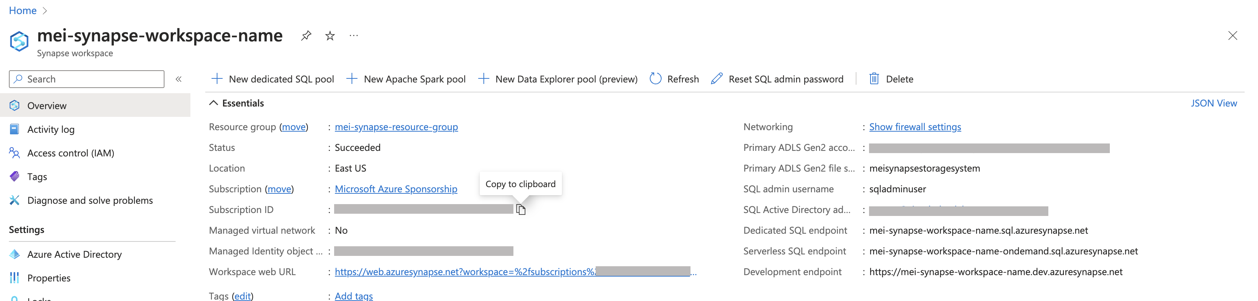Create new Data Explorer pool
This screenshot has height=301, width=1258.
(x=558, y=79)
